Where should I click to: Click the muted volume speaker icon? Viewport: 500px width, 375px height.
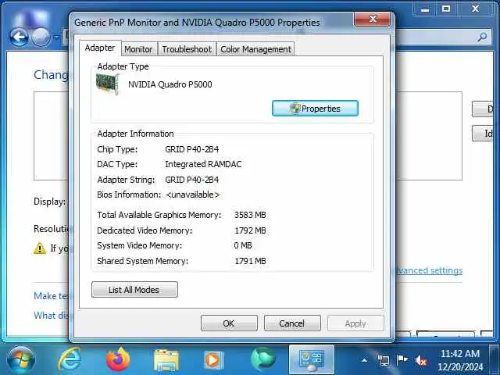(421, 361)
